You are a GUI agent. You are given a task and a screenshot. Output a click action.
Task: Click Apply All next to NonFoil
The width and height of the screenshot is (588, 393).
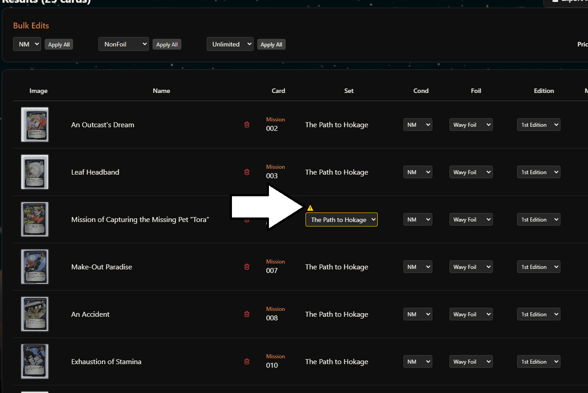(167, 45)
